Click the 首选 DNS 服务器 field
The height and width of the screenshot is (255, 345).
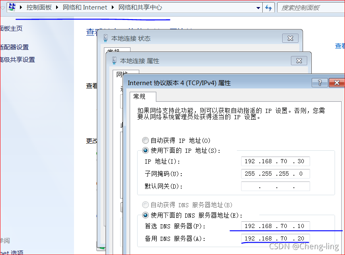[276, 226]
